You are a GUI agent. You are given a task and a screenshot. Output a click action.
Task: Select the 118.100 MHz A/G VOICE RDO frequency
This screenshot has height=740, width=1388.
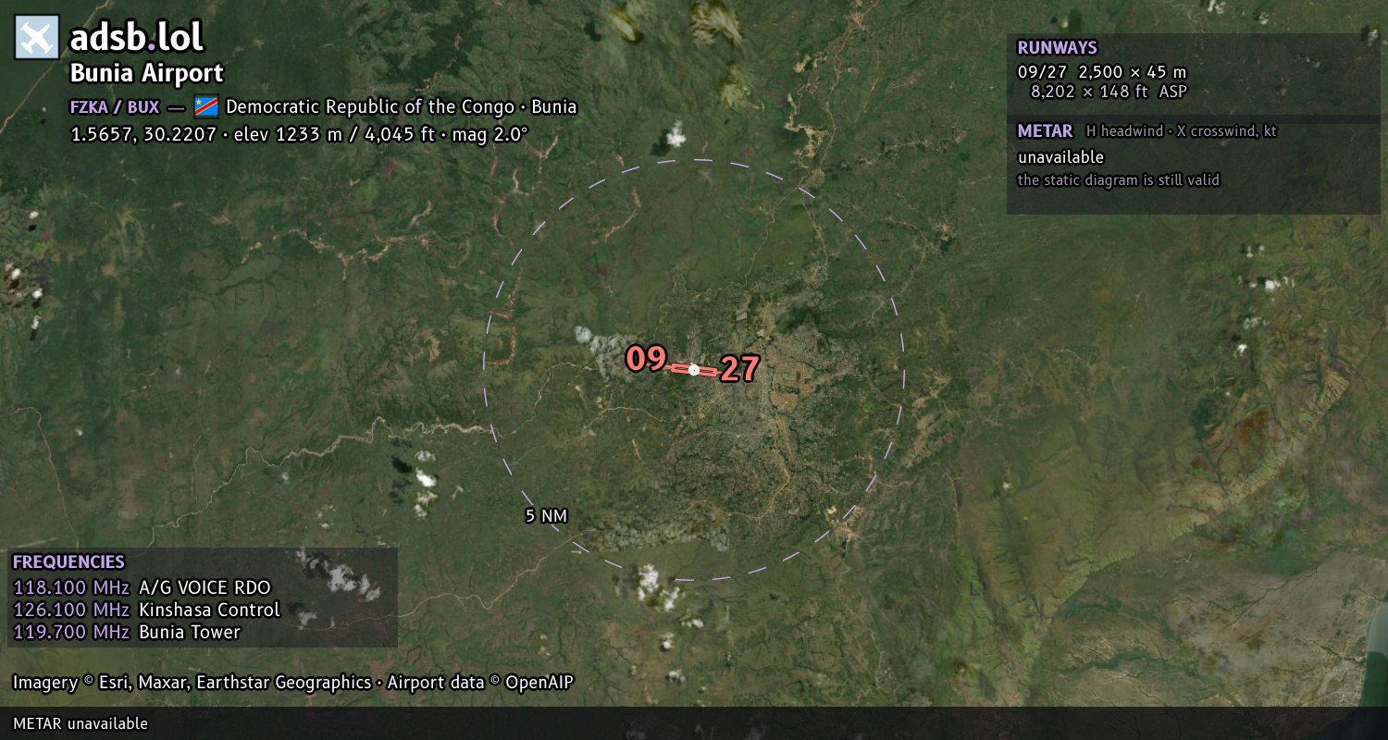(142, 587)
